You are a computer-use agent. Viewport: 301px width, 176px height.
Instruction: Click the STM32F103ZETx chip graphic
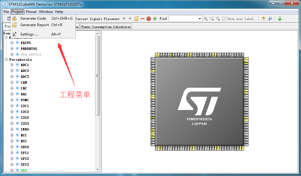coord(199,101)
